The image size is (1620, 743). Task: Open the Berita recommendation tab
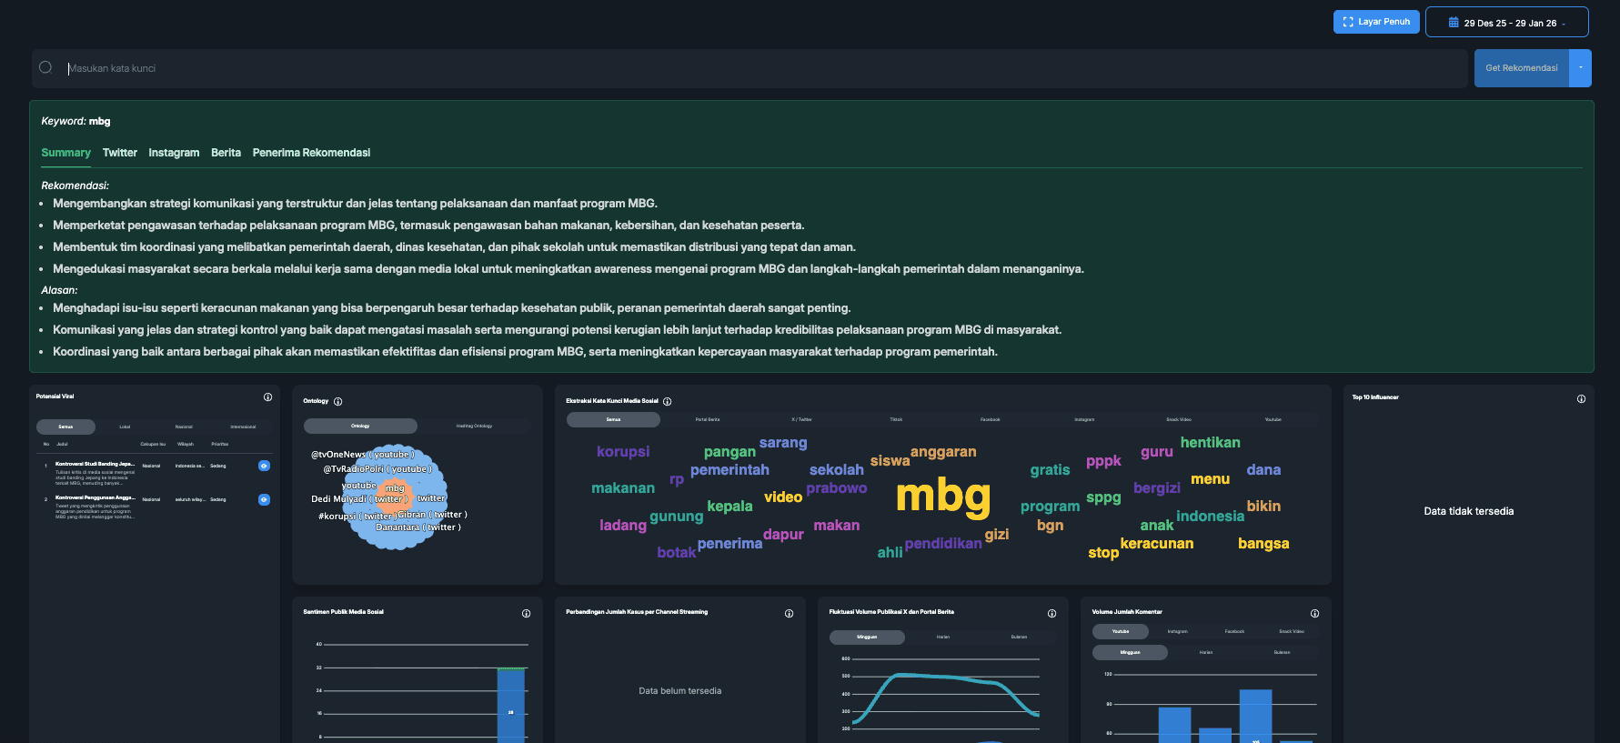(226, 153)
